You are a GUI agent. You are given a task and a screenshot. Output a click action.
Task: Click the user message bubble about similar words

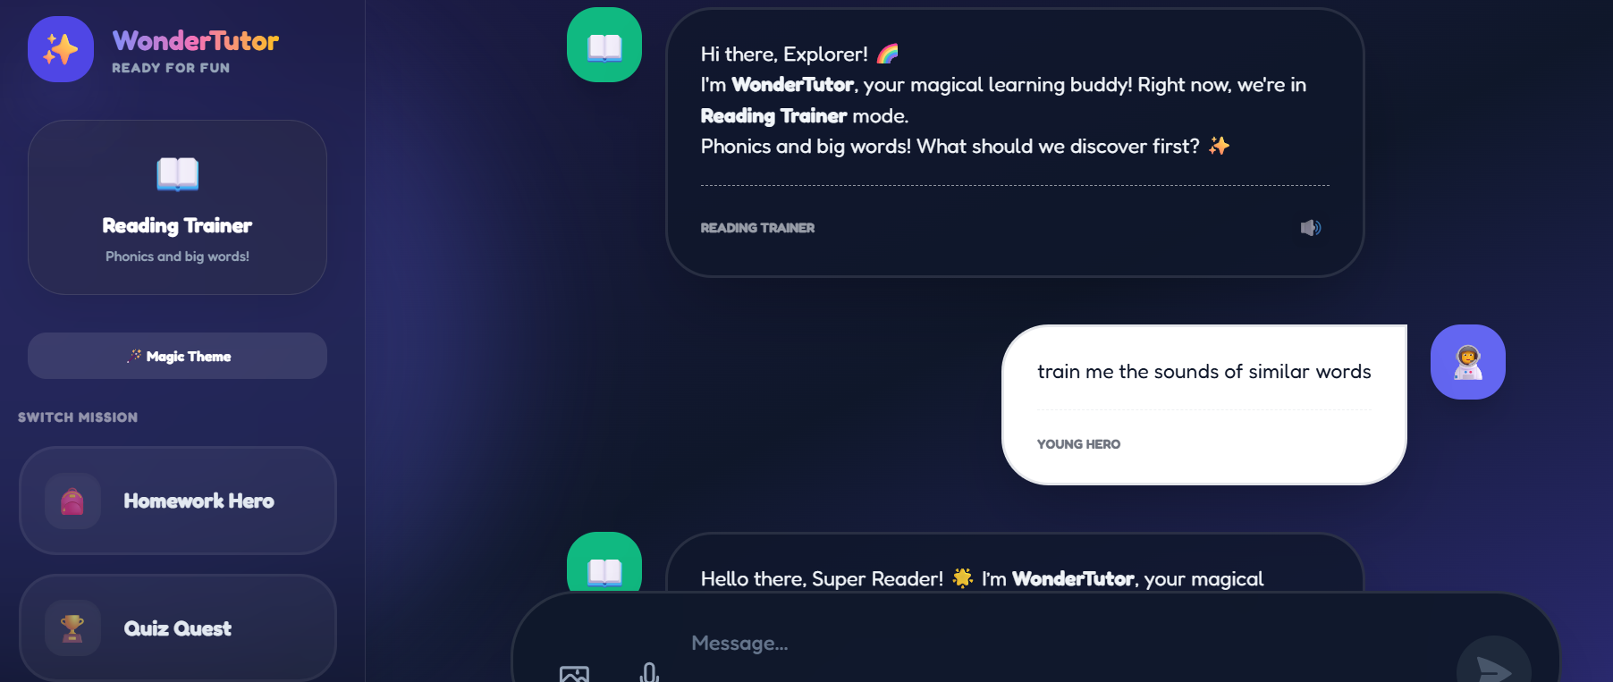[x=1204, y=405]
